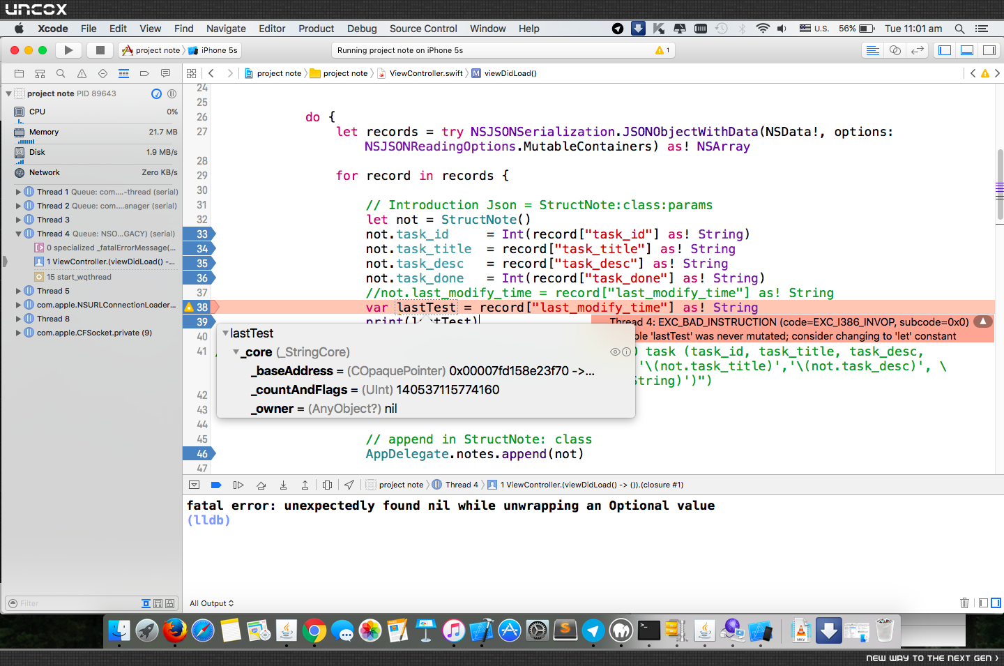Hide the Debug area from the toolbar
The image size is (1004, 666).
[x=967, y=50]
